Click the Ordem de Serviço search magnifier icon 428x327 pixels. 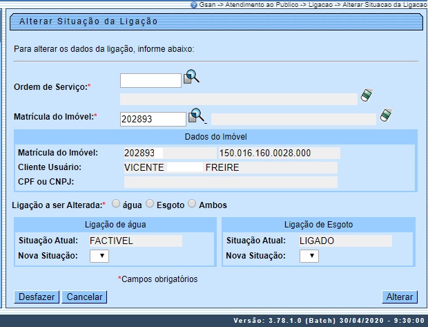191,77
